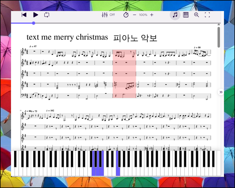Viewport: 235px width, 188px height.
Task: Expand the side panel with double chevron
Action: [x=221, y=92]
